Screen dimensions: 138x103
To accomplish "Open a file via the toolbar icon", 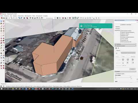I will pos(4,18).
